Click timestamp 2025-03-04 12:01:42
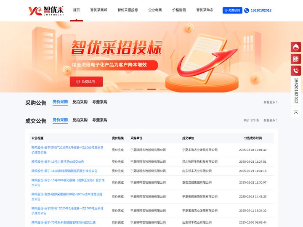303x227 pixels. [253, 150]
